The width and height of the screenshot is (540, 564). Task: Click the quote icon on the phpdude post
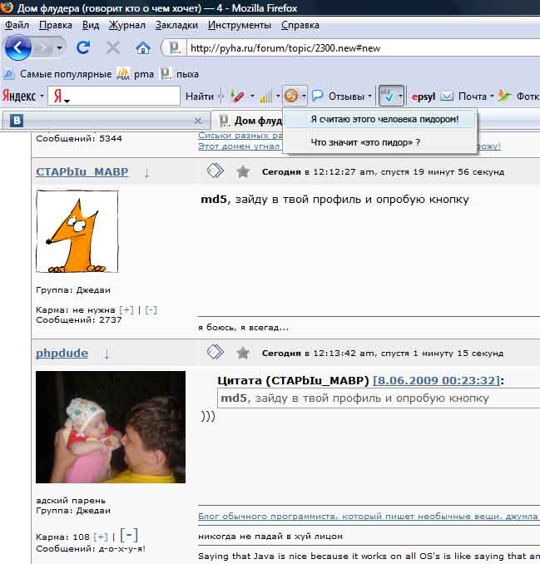point(216,353)
